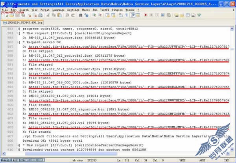
Task: Click the Undo arrow icon
Action: [67, 15]
